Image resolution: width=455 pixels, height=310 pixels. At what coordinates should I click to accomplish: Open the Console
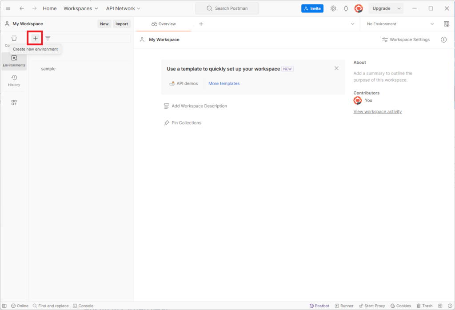[83, 306]
